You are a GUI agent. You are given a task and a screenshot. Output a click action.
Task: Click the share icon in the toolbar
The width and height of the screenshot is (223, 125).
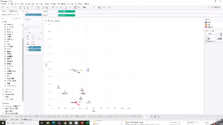[109, 7]
